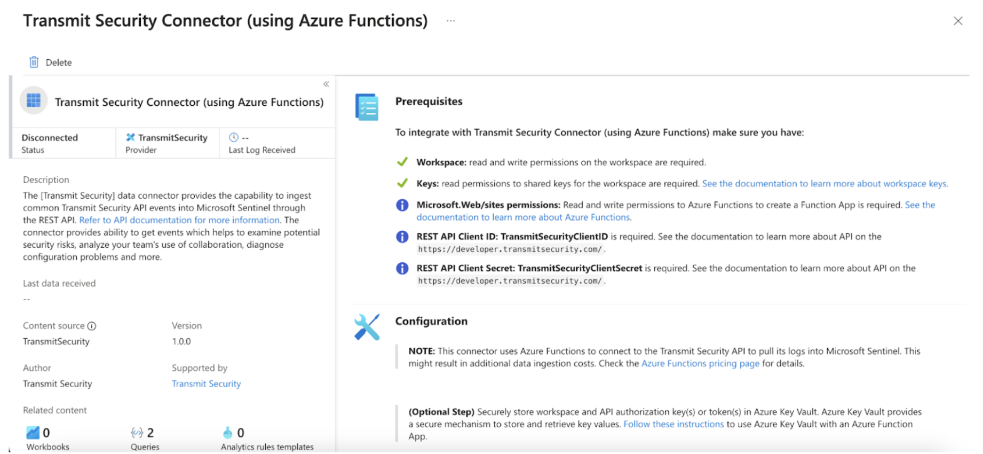The image size is (983, 454).
Task: Open the API documentation link in Description
Action: click(179, 220)
